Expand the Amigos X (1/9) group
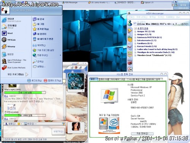The image size is (190, 143). coord(135,34)
